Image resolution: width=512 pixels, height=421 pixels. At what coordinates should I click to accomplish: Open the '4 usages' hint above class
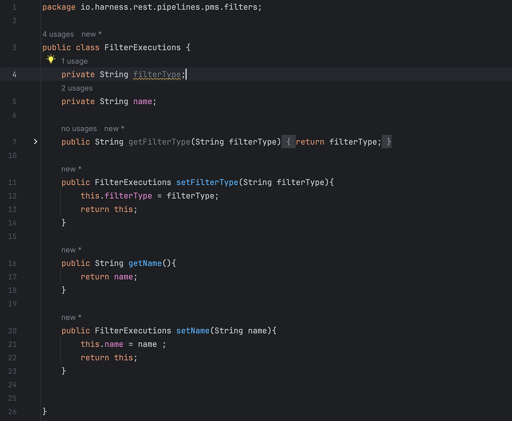point(58,34)
